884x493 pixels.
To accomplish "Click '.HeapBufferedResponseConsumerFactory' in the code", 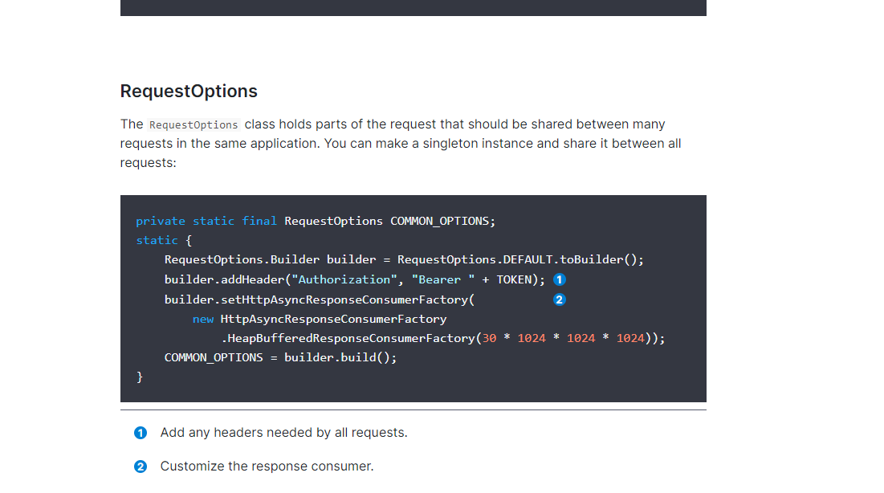I will point(348,338).
